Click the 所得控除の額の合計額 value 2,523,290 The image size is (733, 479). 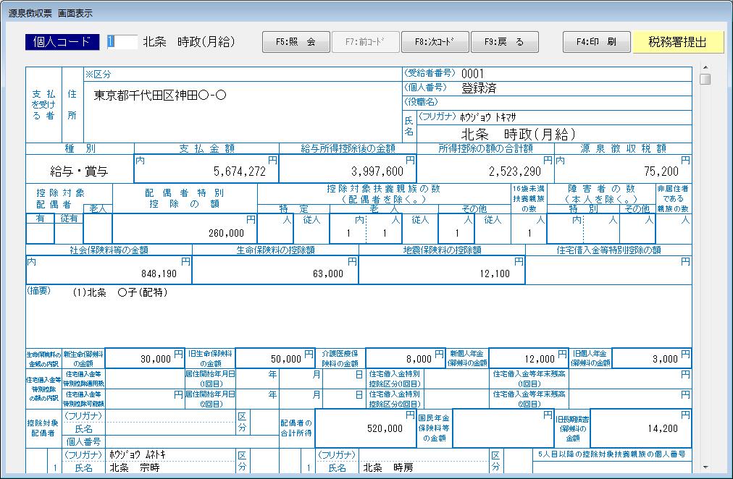[515, 171]
